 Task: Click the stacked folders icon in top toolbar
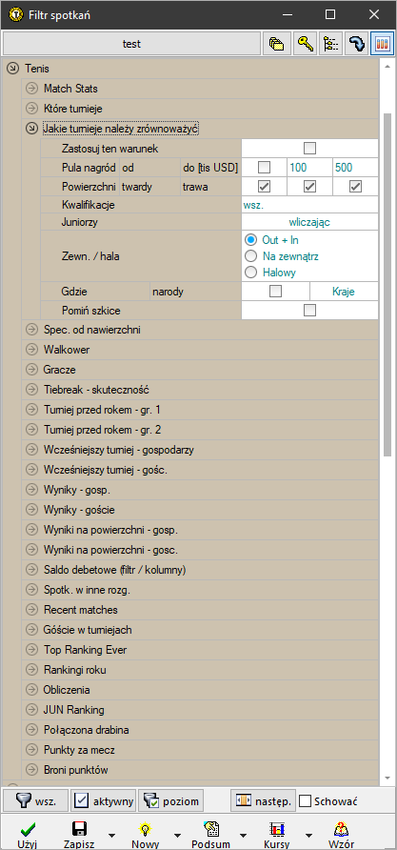[277, 44]
